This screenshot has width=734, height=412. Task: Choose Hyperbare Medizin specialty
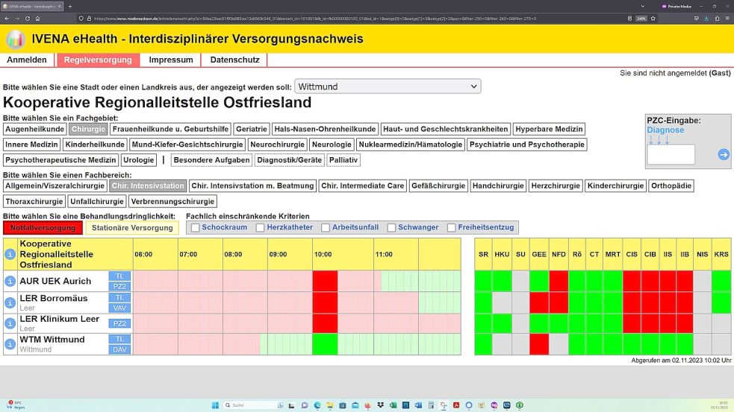(549, 129)
